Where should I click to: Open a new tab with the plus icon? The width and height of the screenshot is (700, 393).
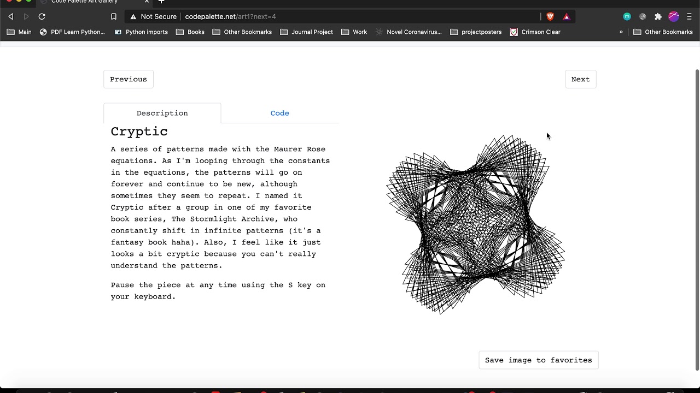click(x=161, y=2)
